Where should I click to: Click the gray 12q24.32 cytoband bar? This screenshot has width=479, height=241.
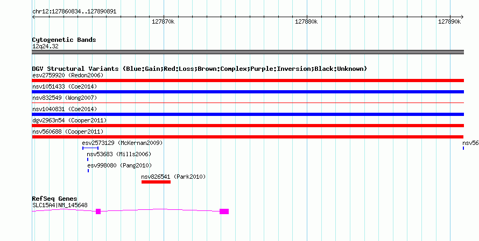pos(248,52)
